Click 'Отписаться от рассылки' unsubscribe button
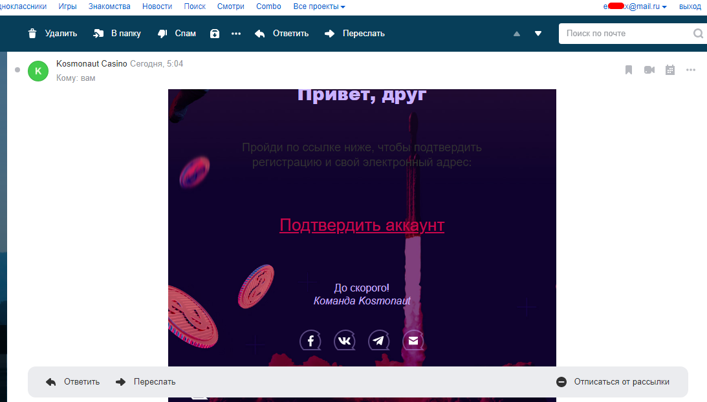Image resolution: width=707 pixels, height=402 pixels. click(613, 382)
